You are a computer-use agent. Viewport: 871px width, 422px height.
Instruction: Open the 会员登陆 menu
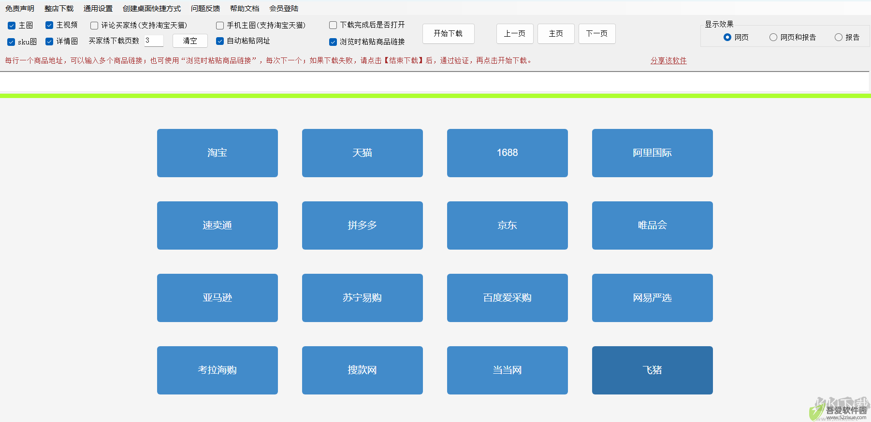tap(284, 8)
